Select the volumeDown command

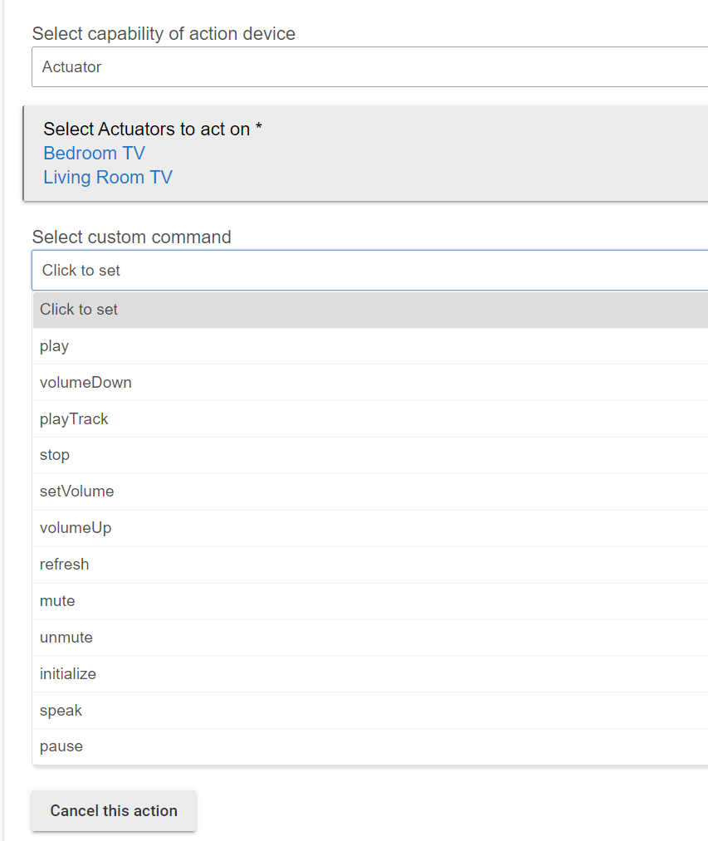click(85, 383)
